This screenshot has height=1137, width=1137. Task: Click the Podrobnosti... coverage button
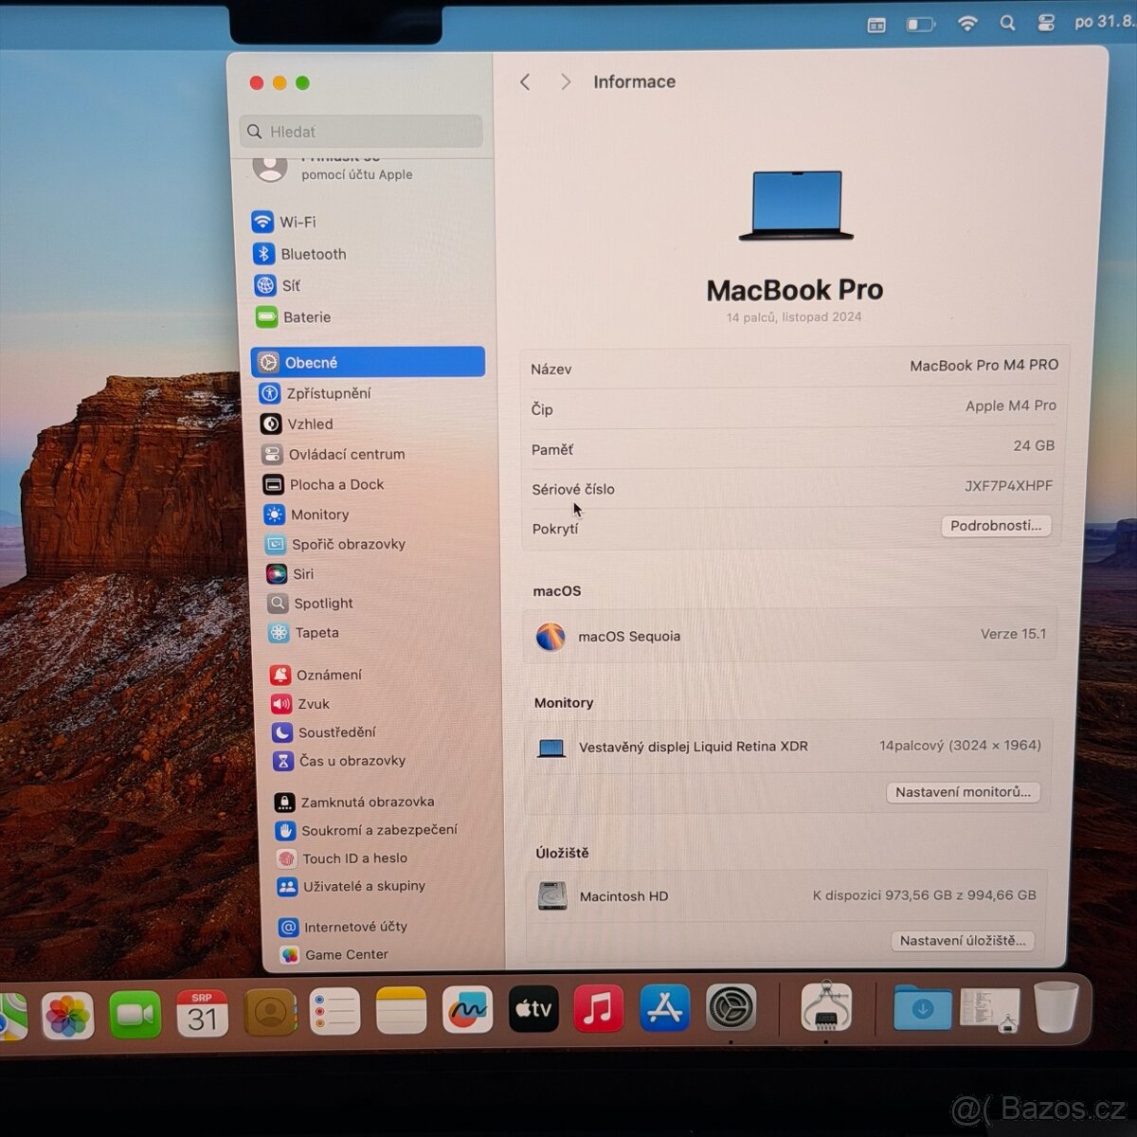click(x=996, y=525)
